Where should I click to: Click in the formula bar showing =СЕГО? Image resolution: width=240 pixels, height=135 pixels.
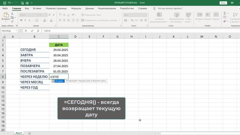pyautogui.click(x=141, y=31)
